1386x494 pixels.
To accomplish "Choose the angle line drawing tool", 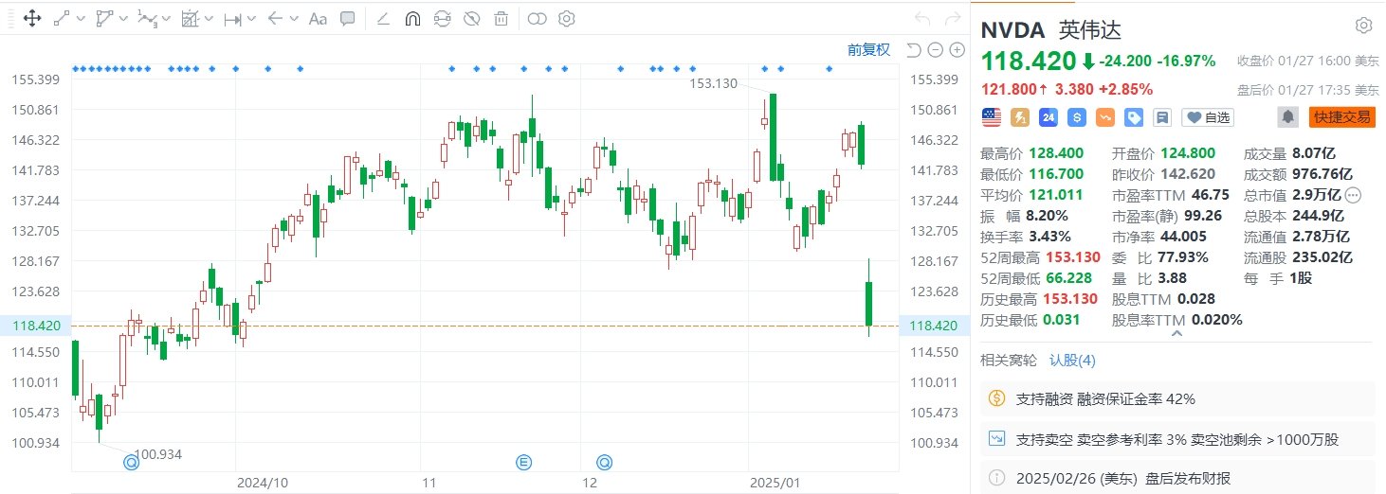I will tap(383, 18).
